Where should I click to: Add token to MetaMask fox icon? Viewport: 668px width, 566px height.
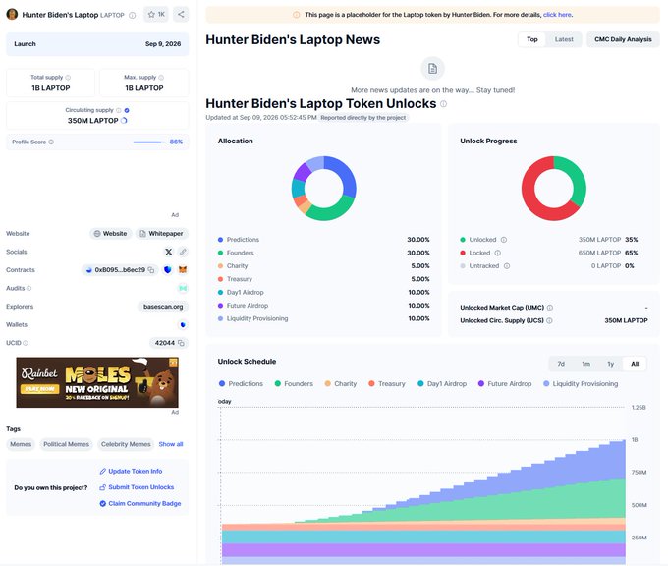pos(183,270)
